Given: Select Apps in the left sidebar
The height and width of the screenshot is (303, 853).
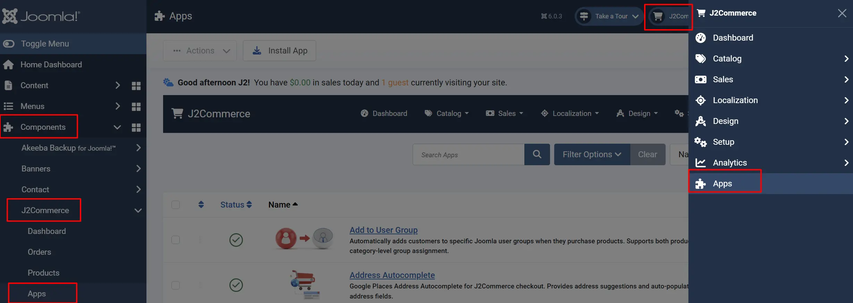Looking at the screenshot, I should click(x=37, y=294).
